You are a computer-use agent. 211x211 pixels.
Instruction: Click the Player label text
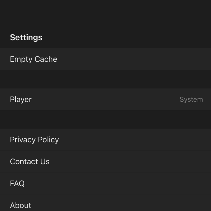(x=21, y=99)
